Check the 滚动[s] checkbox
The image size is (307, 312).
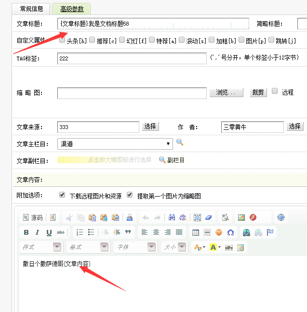(182, 40)
